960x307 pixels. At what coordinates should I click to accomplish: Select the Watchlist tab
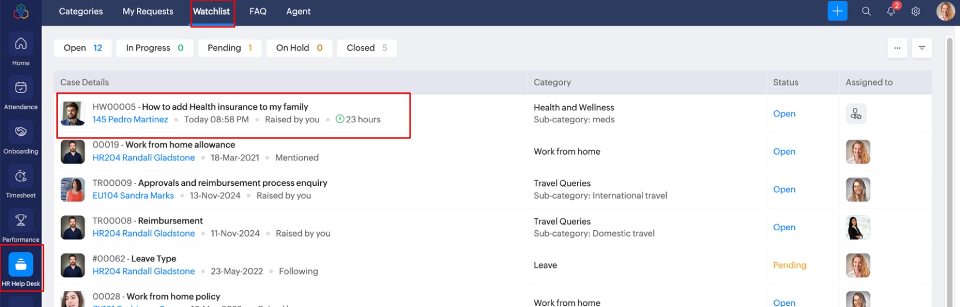pyautogui.click(x=211, y=11)
